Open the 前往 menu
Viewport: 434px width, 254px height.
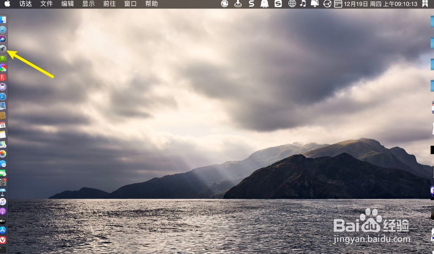(110, 3)
